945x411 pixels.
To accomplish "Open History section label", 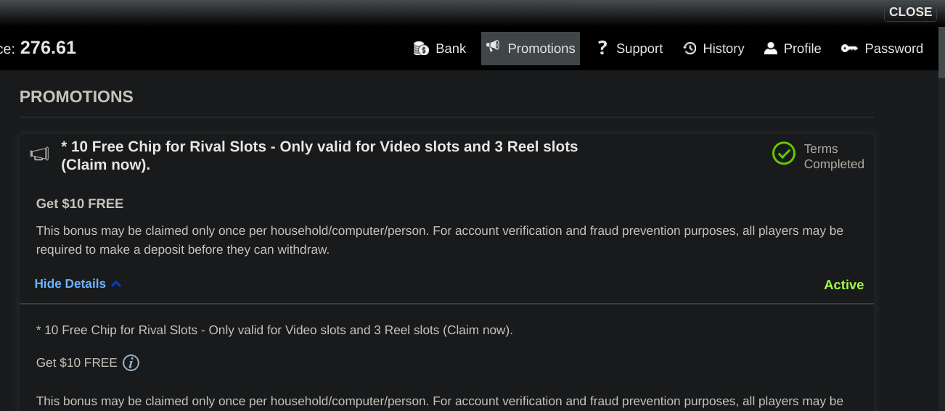I will [723, 49].
